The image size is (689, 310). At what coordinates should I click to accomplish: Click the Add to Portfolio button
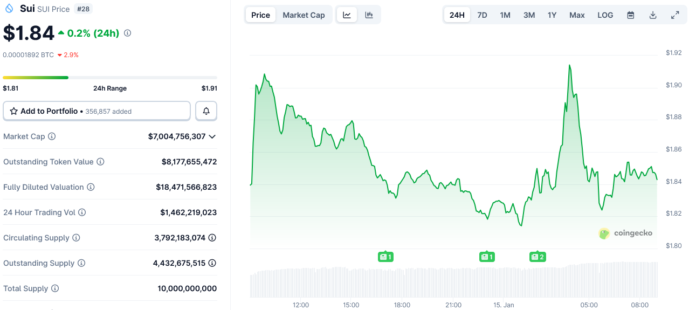[97, 111]
